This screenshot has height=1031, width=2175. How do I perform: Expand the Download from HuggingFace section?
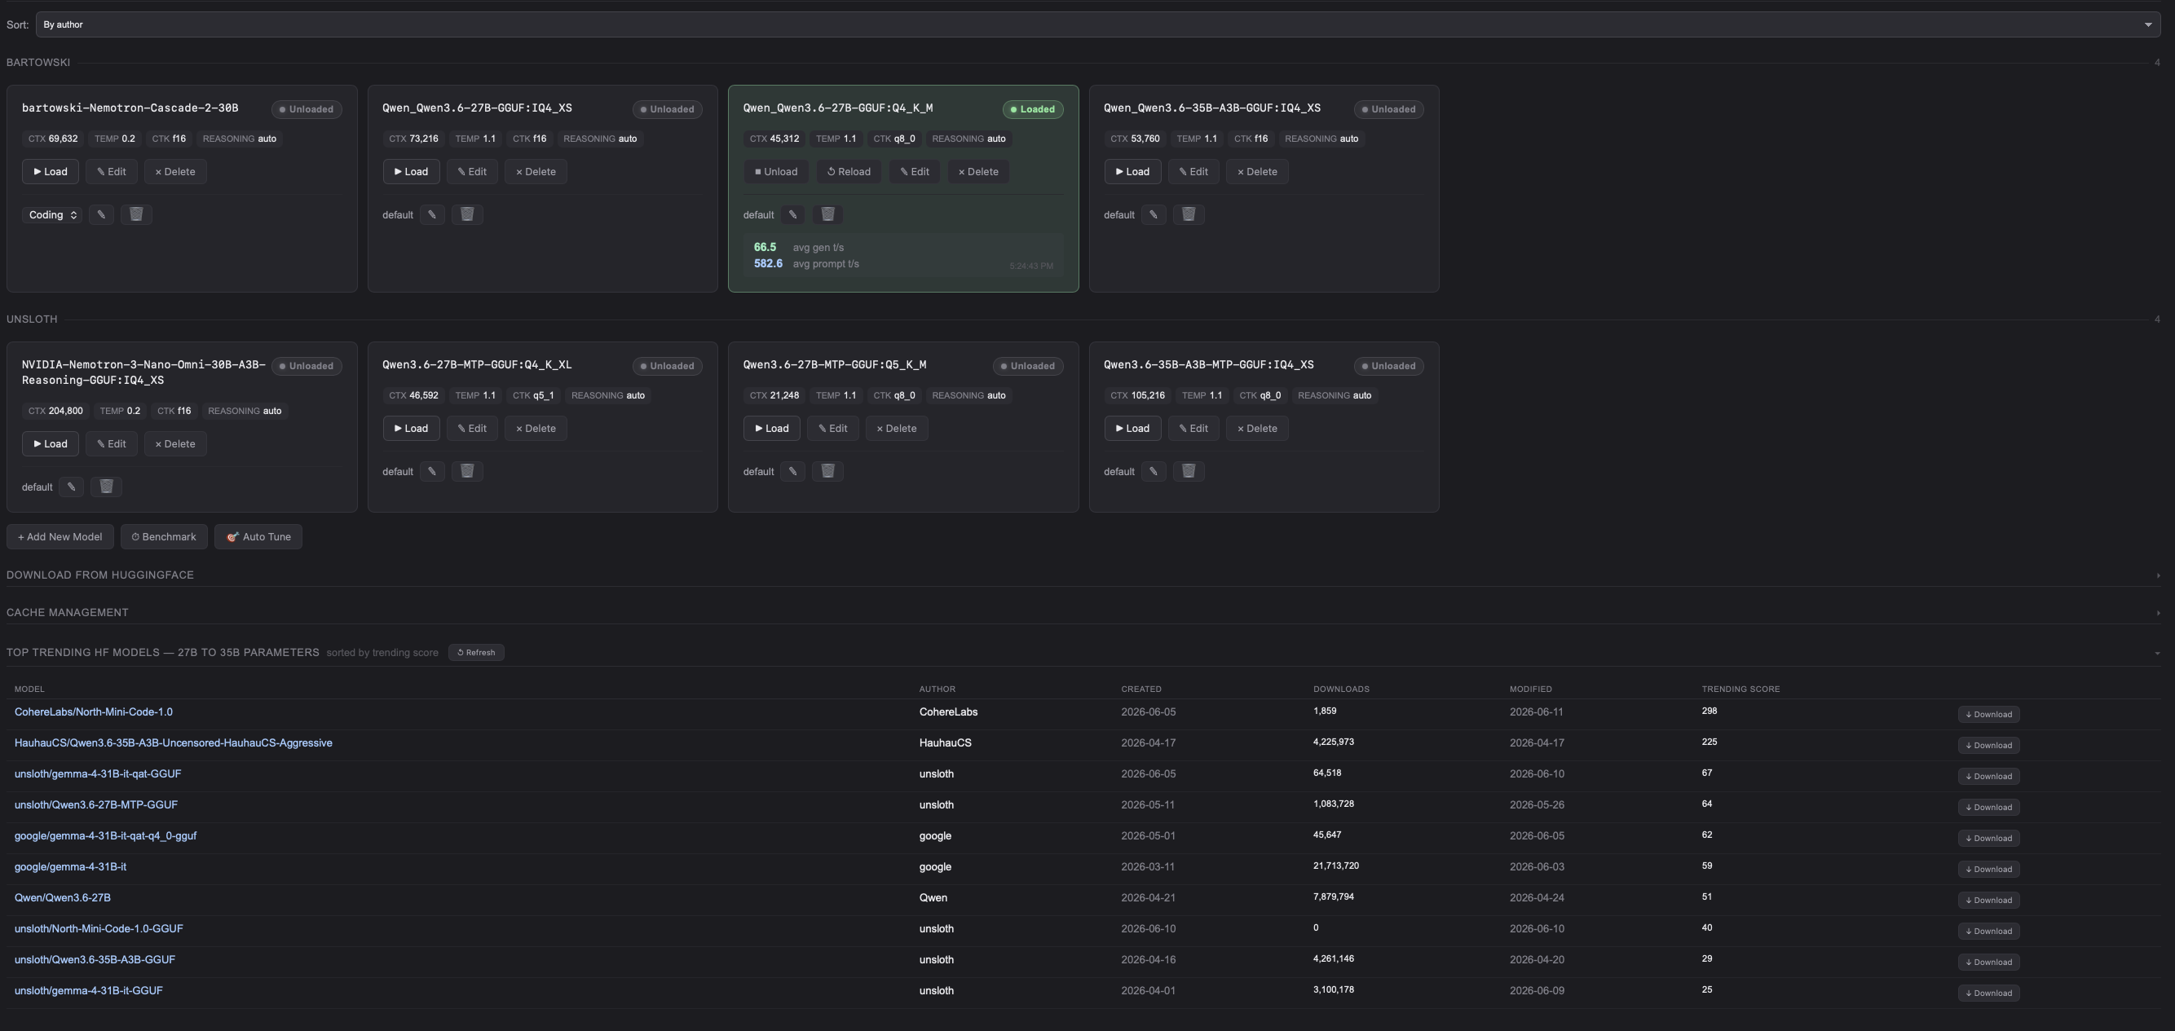pos(1083,575)
